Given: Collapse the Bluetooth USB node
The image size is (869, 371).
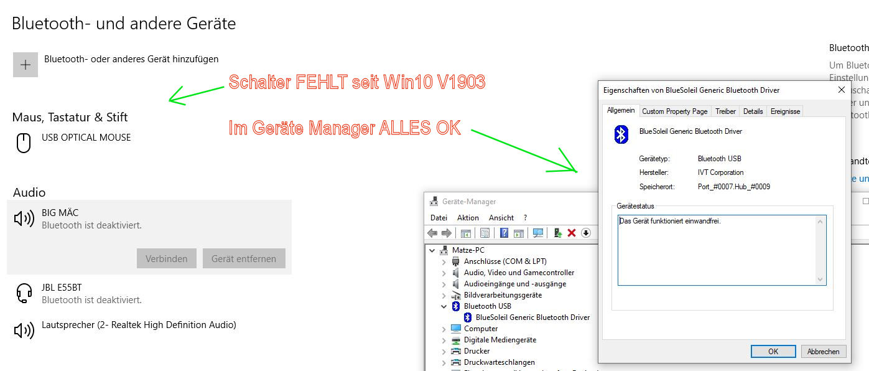Looking at the screenshot, I should (444, 306).
